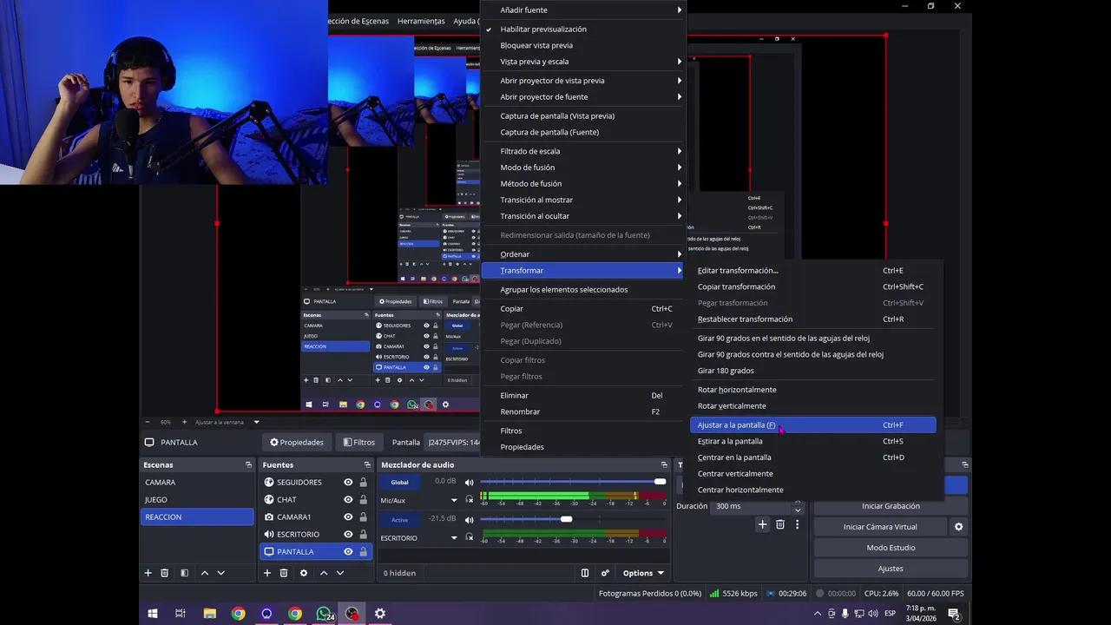
Task: Hide the CHAT source with eye icon
Action: [348, 500]
